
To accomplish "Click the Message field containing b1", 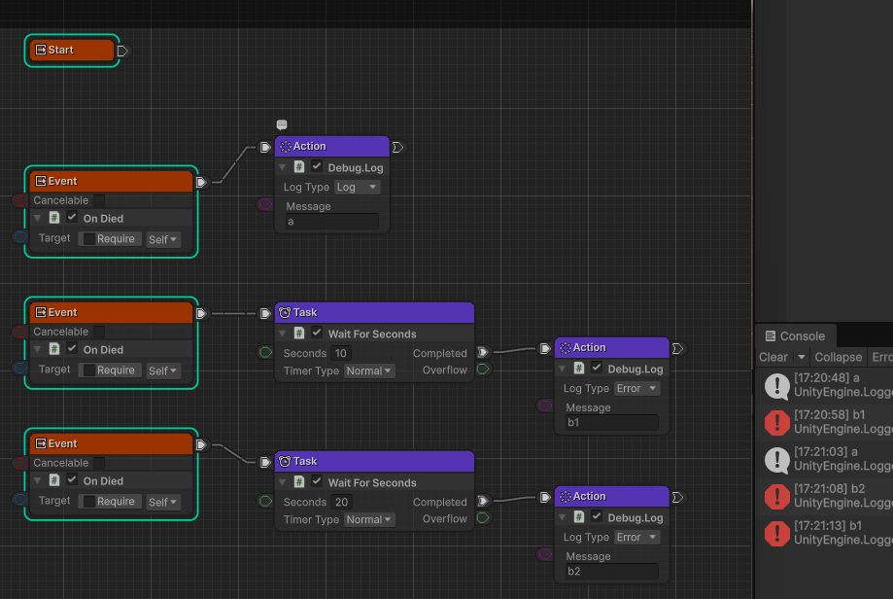I will coord(610,423).
